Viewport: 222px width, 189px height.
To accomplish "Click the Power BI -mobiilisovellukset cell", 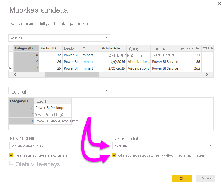I will coord(53,121).
